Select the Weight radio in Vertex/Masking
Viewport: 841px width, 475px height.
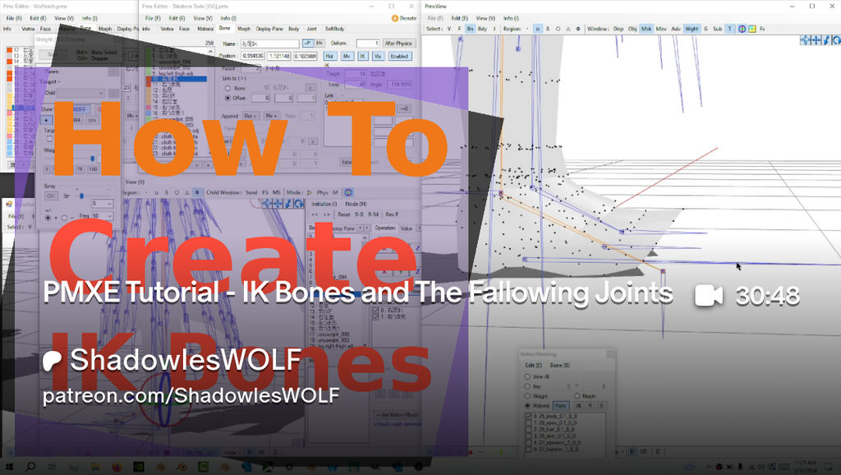pyautogui.click(x=528, y=396)
